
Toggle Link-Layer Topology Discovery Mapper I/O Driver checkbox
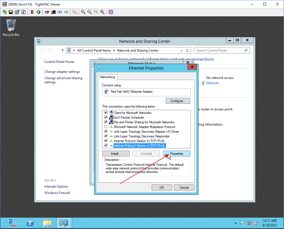[x=106, y=131]
